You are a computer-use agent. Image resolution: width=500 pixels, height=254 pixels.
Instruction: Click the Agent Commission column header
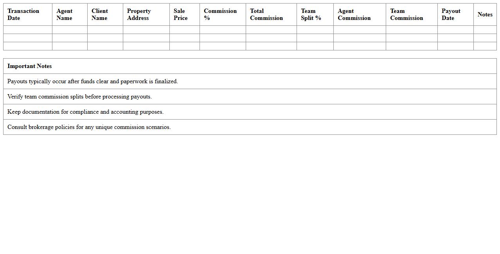[354, 14]
